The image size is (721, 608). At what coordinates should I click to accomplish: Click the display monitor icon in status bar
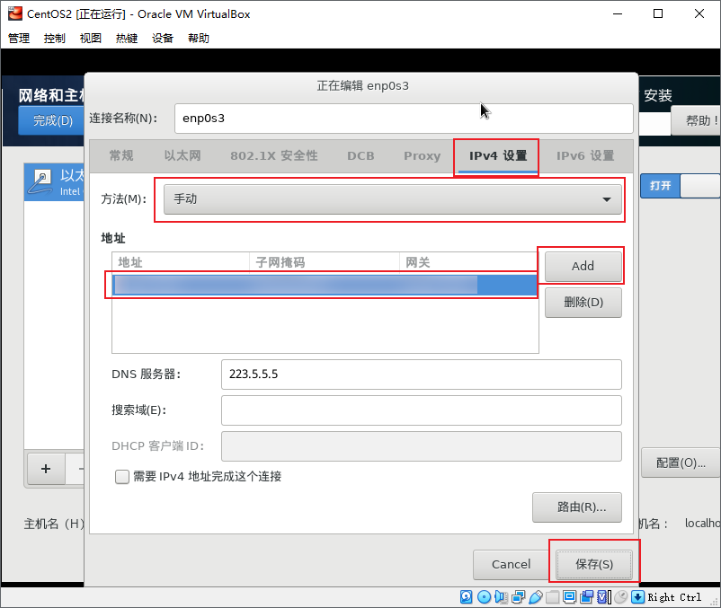[570, 597]
